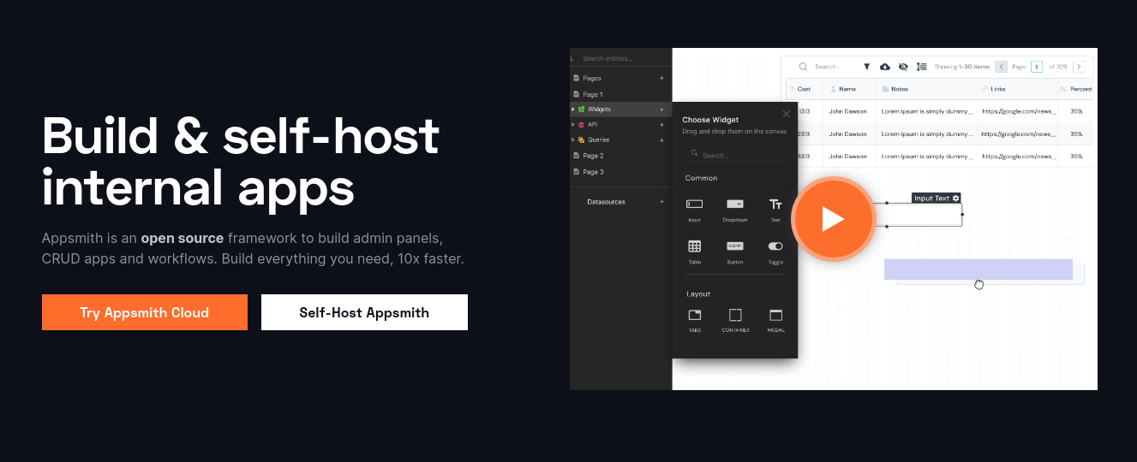Screen dimensions: 1137x462
Task: Select the Datasources entry
Action: [606, 202]
